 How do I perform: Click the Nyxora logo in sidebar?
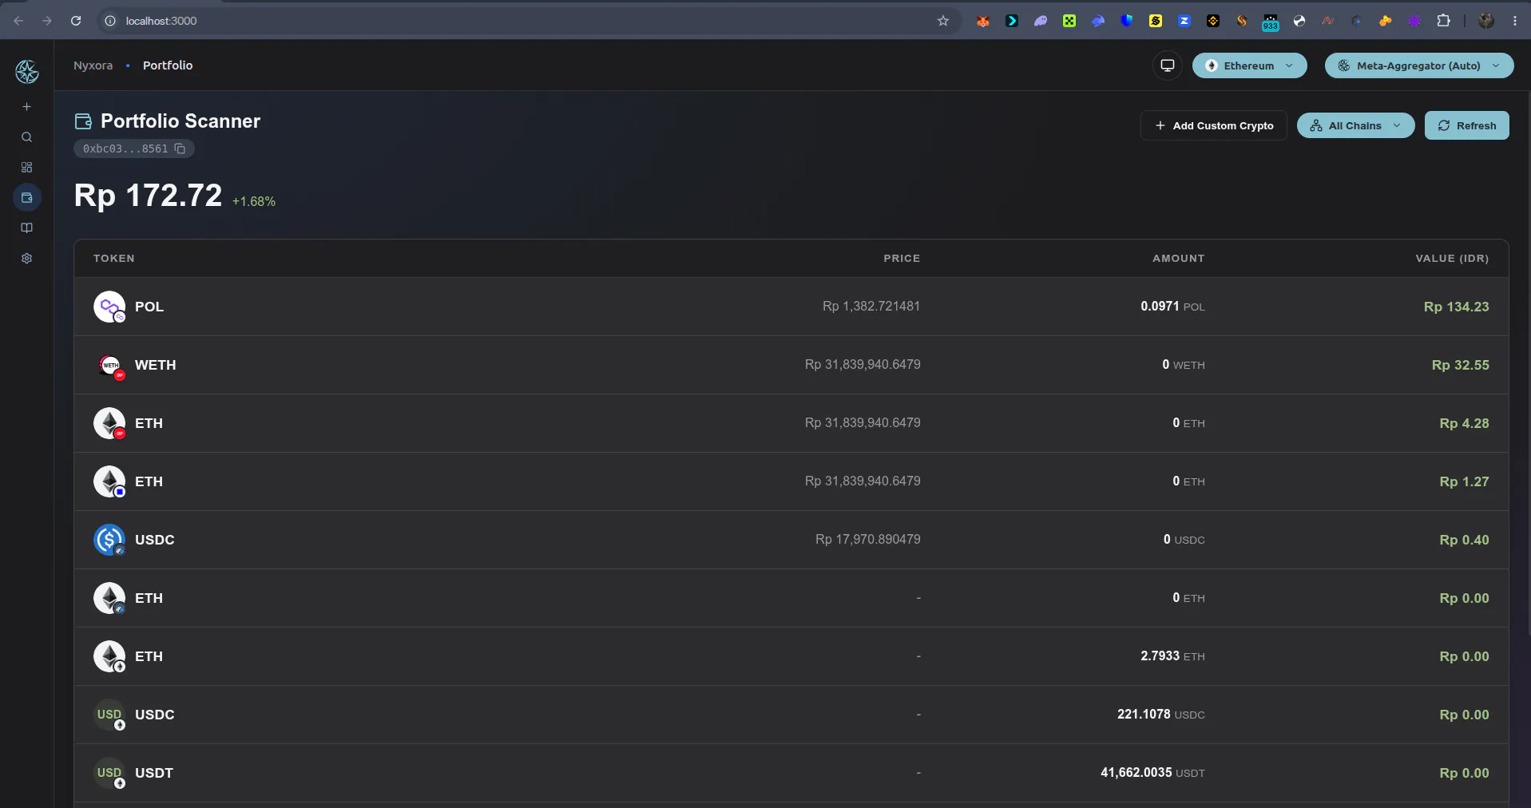[26, 72]
